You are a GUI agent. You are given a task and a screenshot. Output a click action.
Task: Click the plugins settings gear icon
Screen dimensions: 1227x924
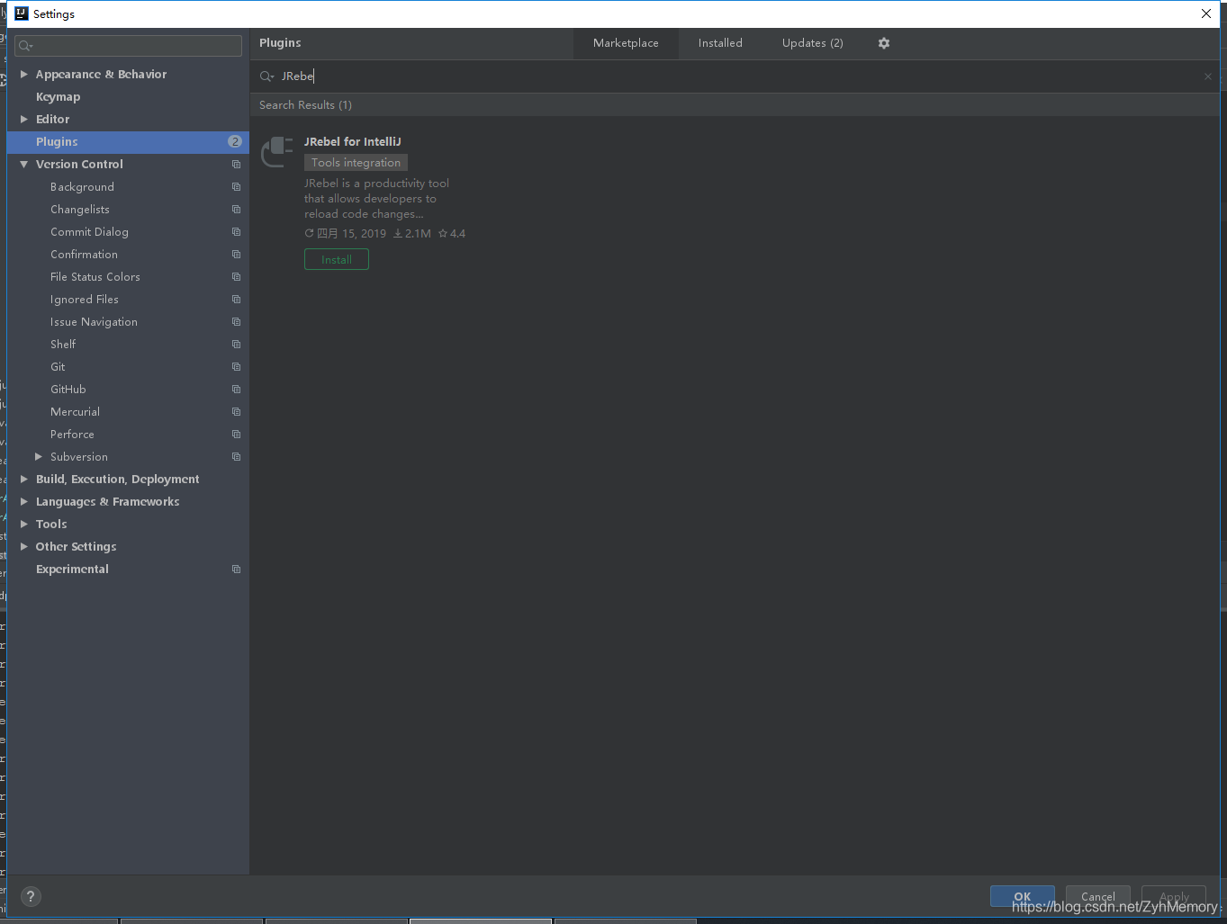(884, 43)
